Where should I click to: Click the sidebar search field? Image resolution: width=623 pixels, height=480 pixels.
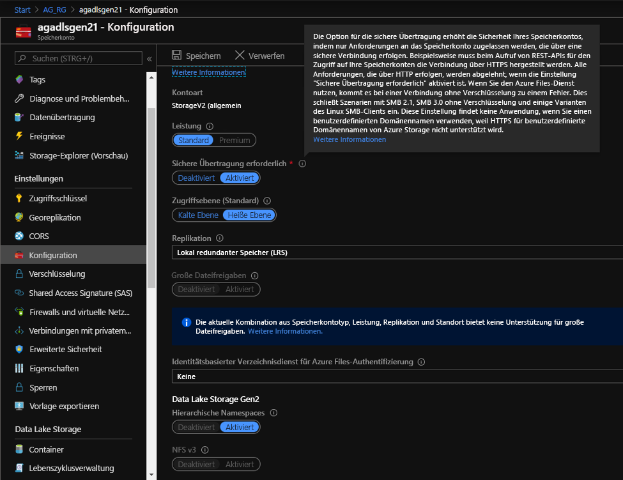[78, 58]
